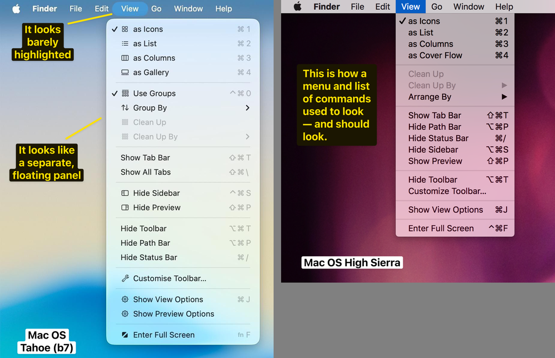
Task: Click columns icon beside Tahoe 'as Columns'
Action: 125,58
